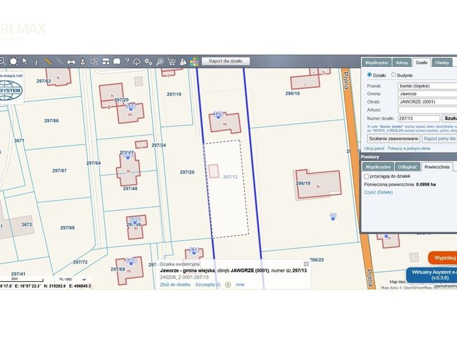Image resolution: width=457 pixels, height=343 pixels.
Task: Click the Szukaj button next to parcel number
Action: (450, 118)
